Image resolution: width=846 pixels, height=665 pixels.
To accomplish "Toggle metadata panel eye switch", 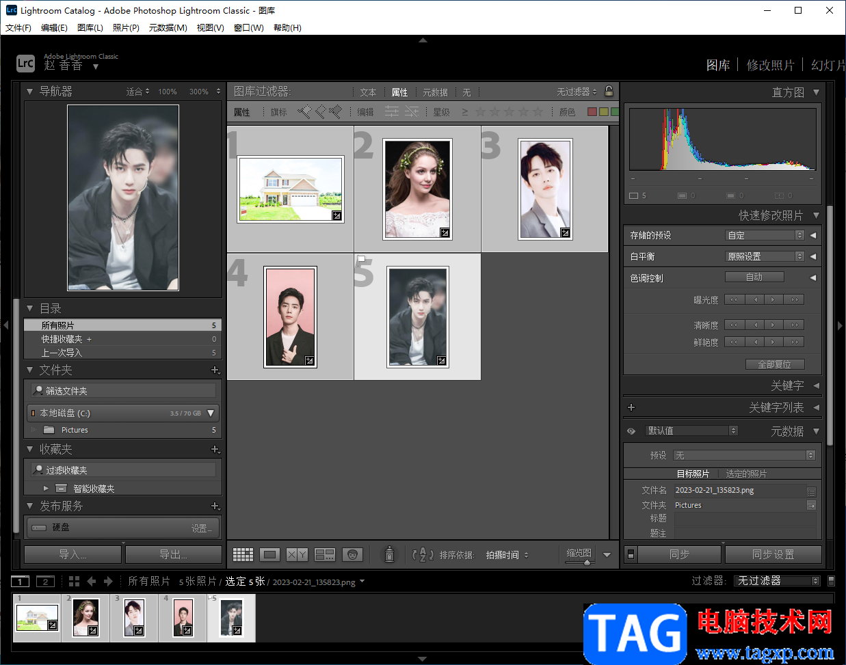I will (x=631, y=431).
